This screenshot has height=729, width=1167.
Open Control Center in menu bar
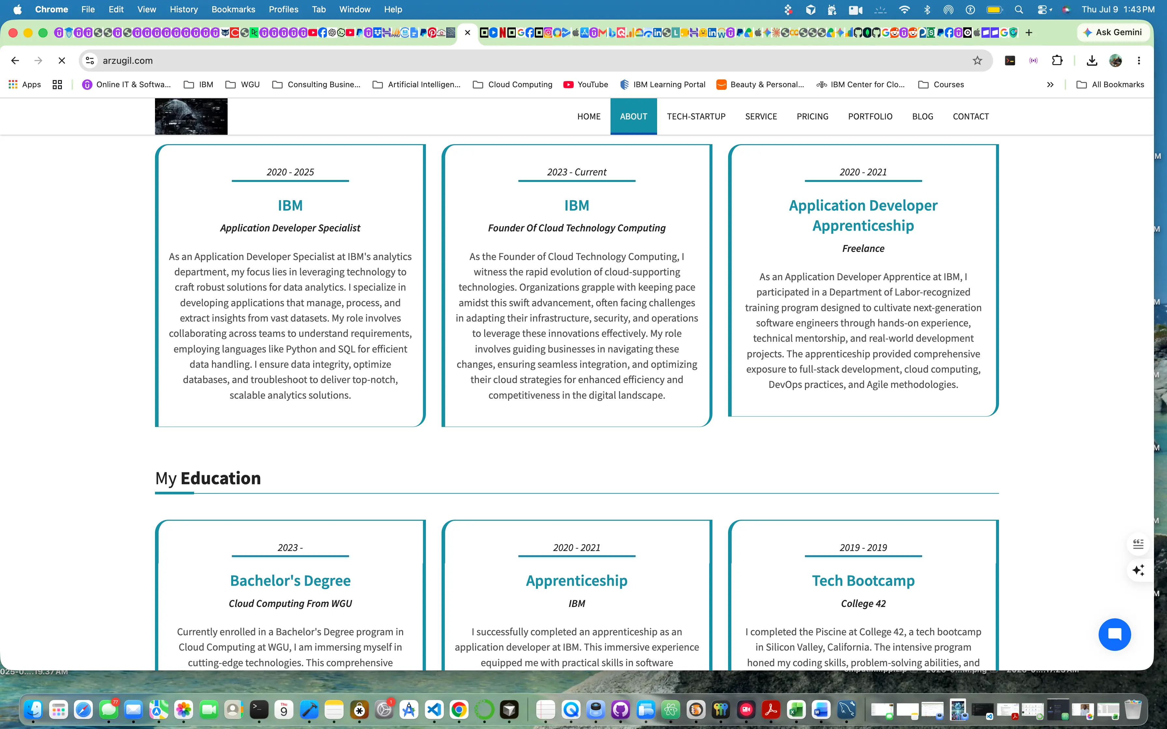pos(1043,9)
